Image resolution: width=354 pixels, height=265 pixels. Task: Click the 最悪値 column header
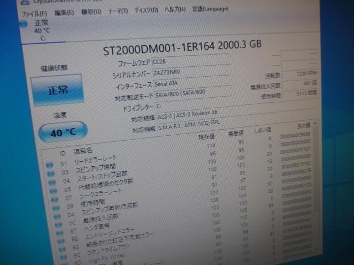pyautogui.click(x=236, y=134)
